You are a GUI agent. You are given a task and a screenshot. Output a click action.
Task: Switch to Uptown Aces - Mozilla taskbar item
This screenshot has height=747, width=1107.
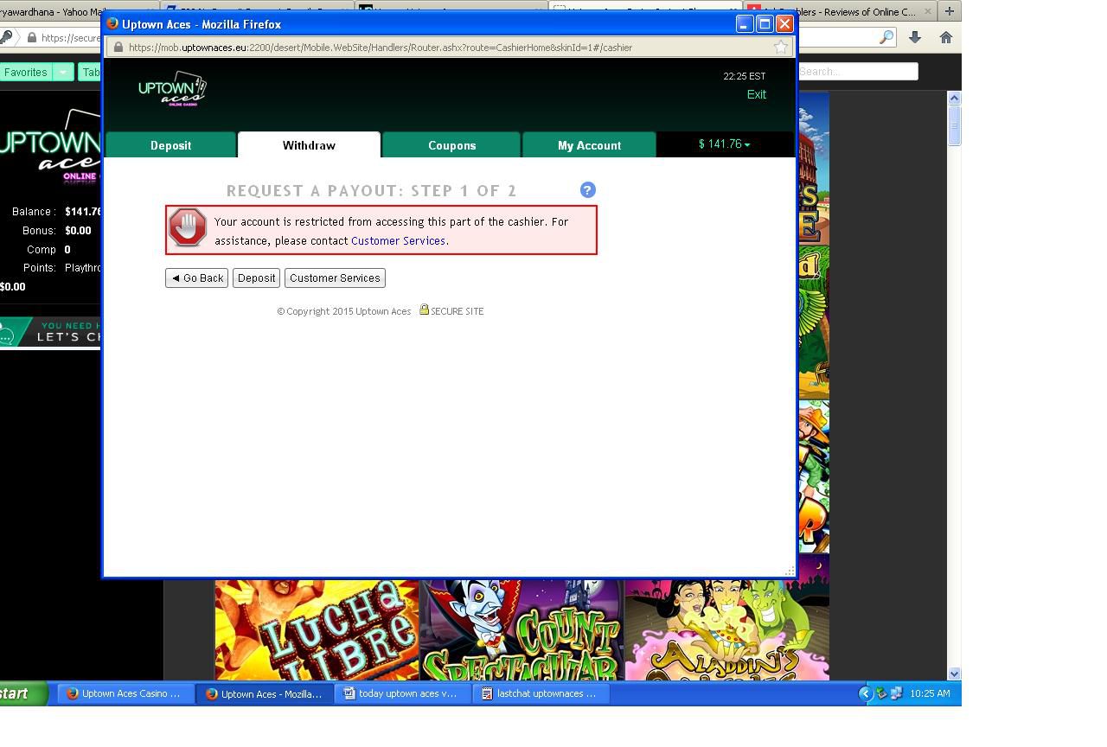[x=265, y=693]
